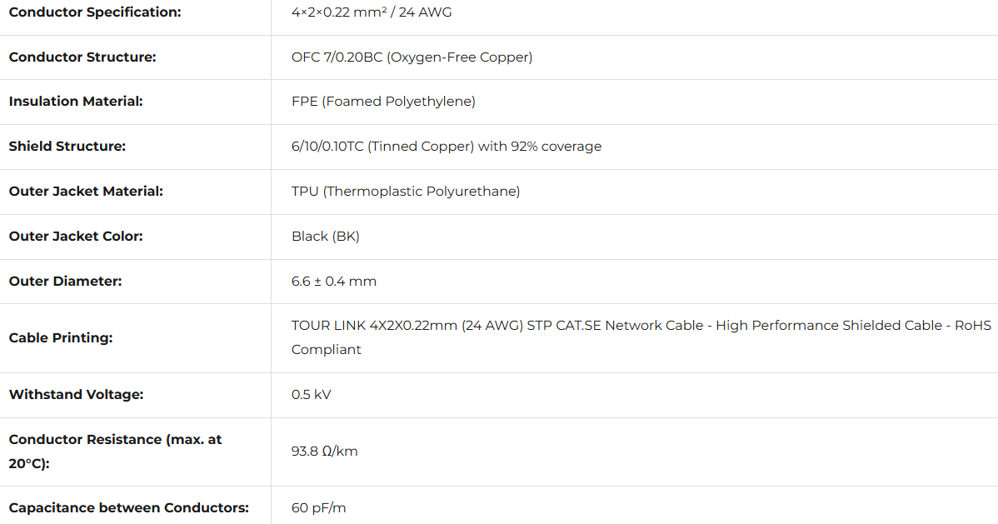Click the "Conductor Specification:" row label
Viewport: 998px width, 524px height.
pyautogui.click(x=94, y=12)
